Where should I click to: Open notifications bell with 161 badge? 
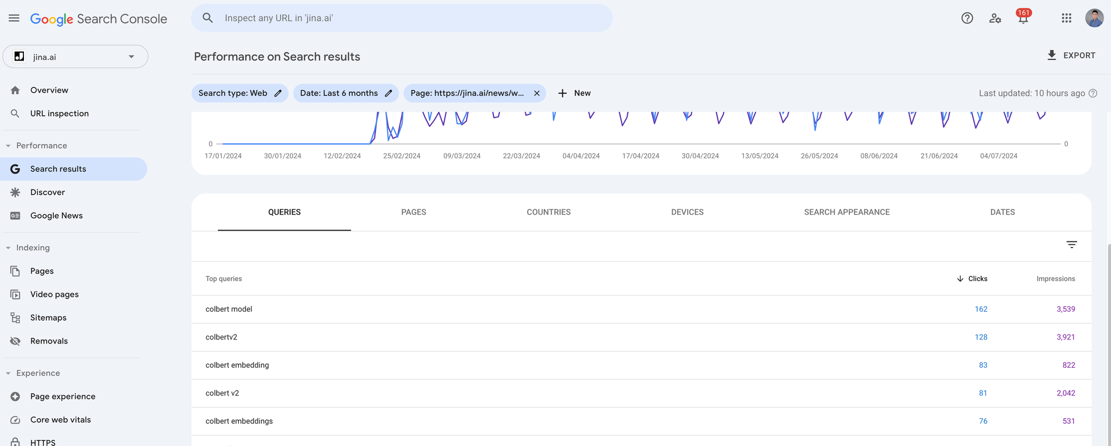coord(1023,17)
